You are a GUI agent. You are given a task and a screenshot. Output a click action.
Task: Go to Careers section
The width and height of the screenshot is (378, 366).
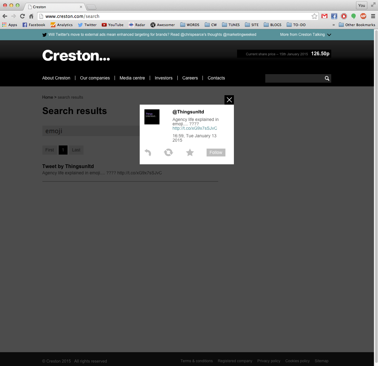190,78
